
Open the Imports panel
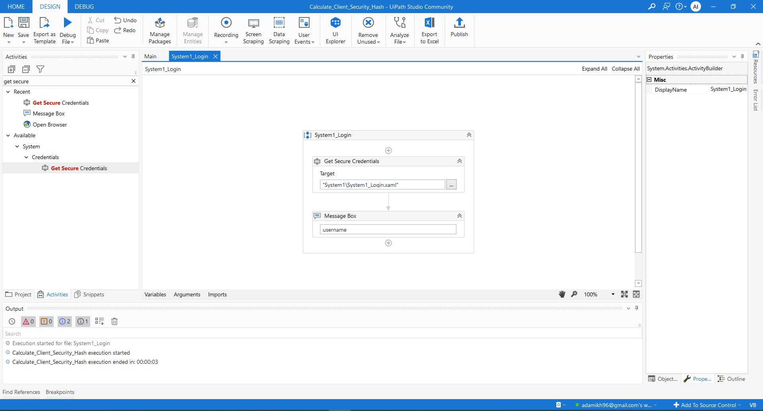(x=217, y=294)
